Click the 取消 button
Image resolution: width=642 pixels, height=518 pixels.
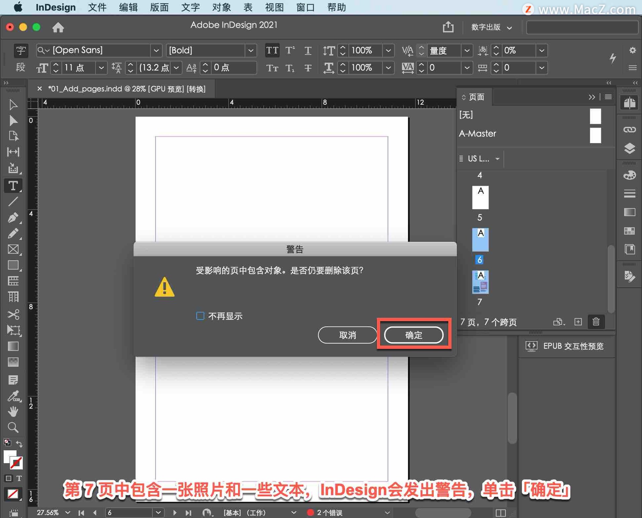(x=347, y=335)
